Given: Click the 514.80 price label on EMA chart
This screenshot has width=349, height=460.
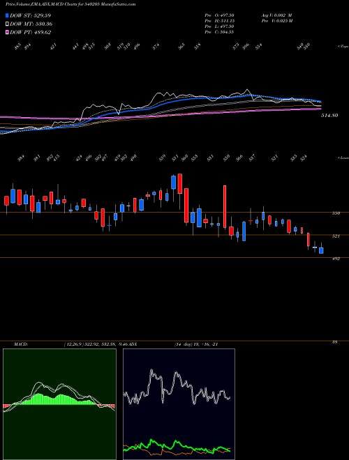Looking at the screenshot, I should click(x=329, y=116).
